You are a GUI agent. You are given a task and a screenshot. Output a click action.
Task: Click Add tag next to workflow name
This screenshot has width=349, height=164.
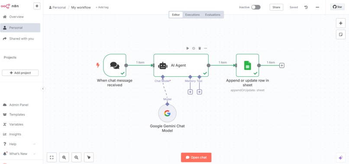click(x=102, y=7)
